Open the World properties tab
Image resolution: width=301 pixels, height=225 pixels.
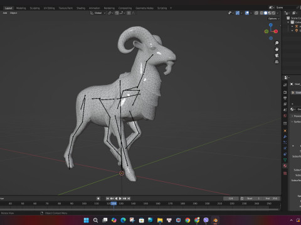tap(285, 116)
